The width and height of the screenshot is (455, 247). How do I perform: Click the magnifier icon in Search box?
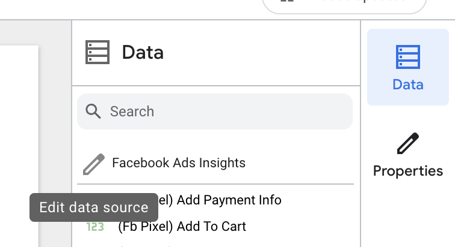pos(93,112)
